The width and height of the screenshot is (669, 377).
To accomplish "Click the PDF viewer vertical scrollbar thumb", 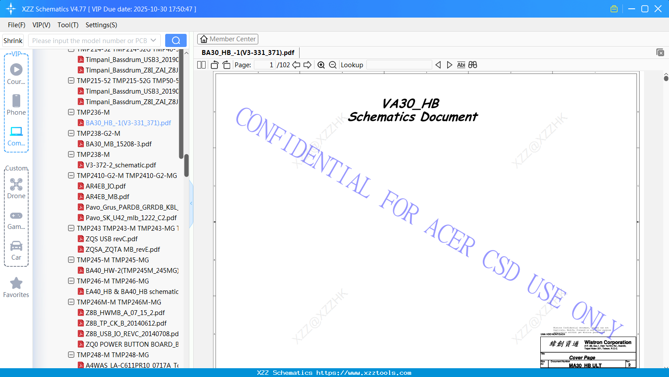I will point(666,78).
